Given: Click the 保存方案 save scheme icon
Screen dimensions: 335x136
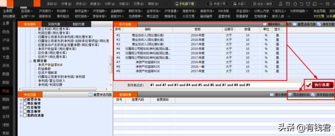Looking at the screenshot, I should pos(319,24).
